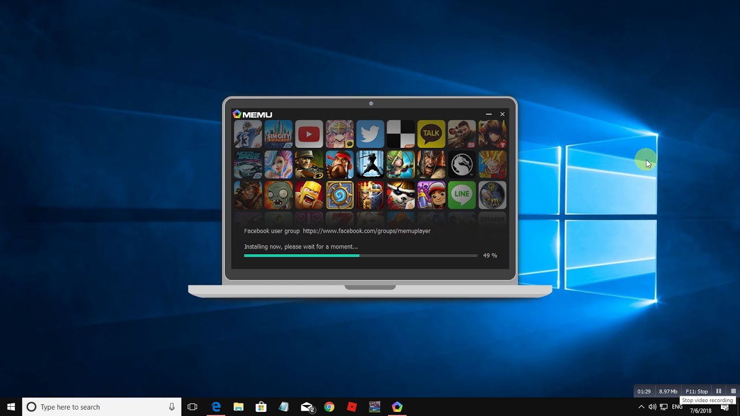Click the 01:29 recording timer
The height and width of the screenshot is (416, 740).
click(x=644, y=391)
